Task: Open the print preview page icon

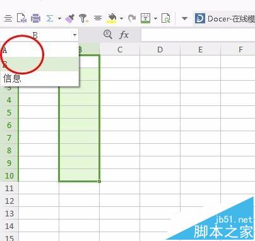Action: [x=165, y=18]
